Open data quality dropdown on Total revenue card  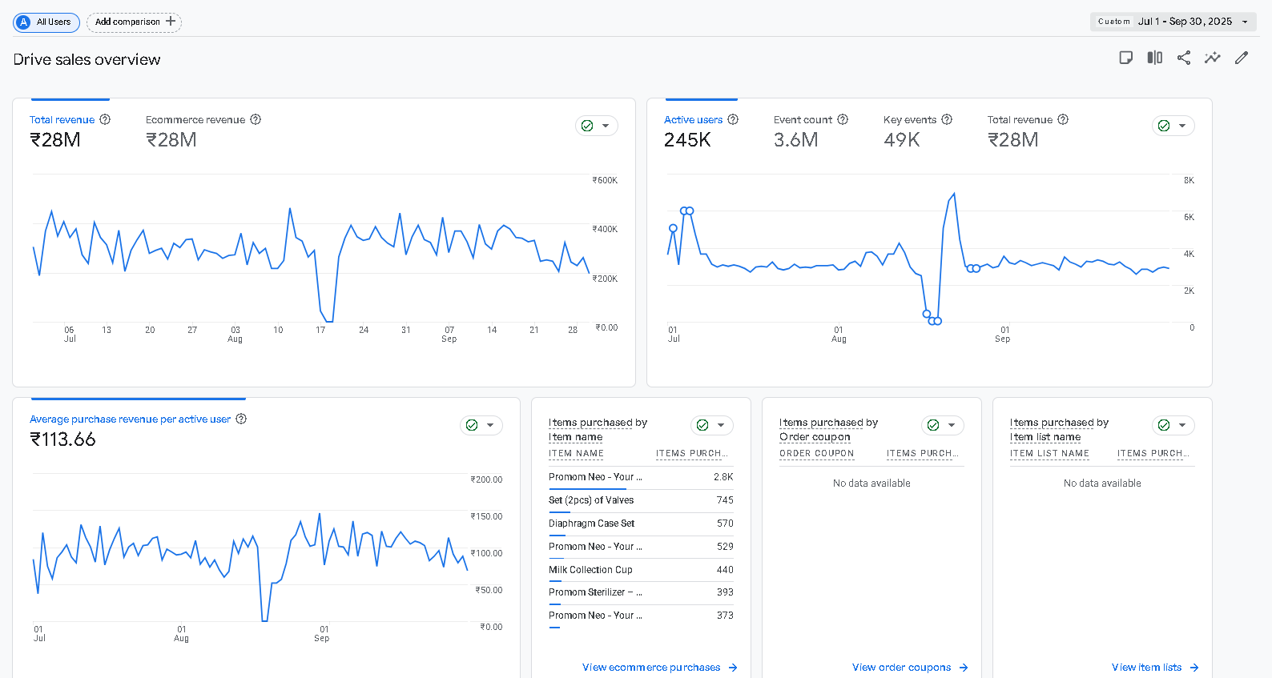point(597,126)
